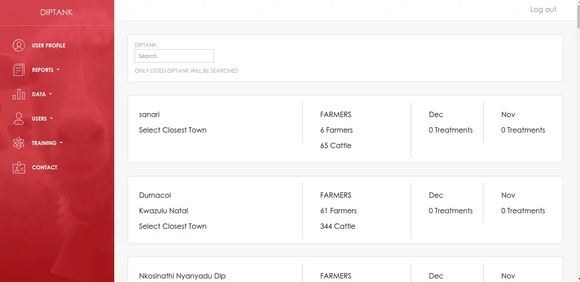This screenshot has width=580, height=282.
Task: Expand the REPORTS dropdown menu
Action: pos(45,70)
